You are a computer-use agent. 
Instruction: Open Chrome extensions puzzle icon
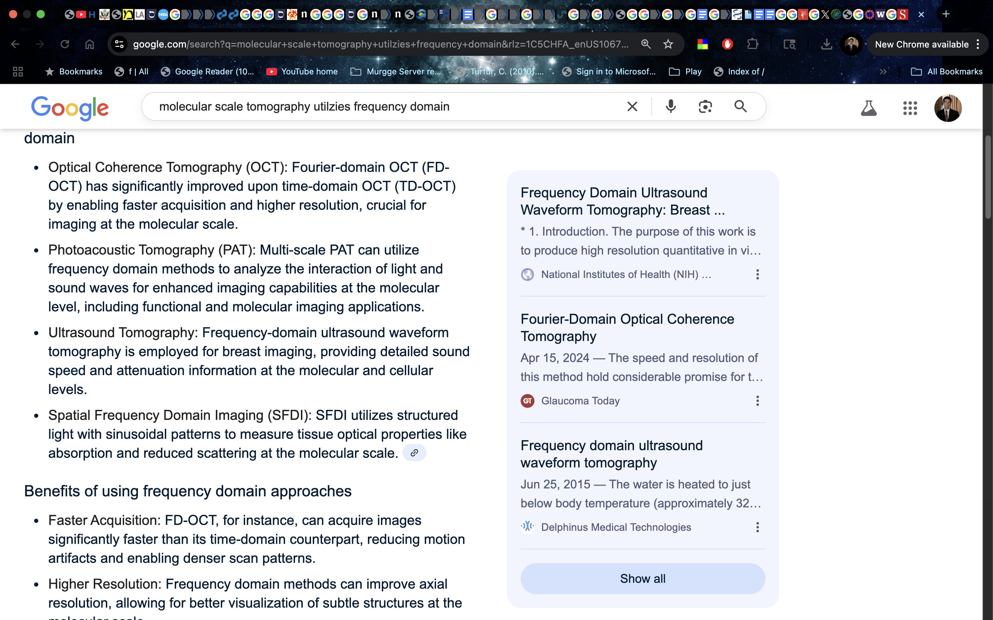[752, 44]
